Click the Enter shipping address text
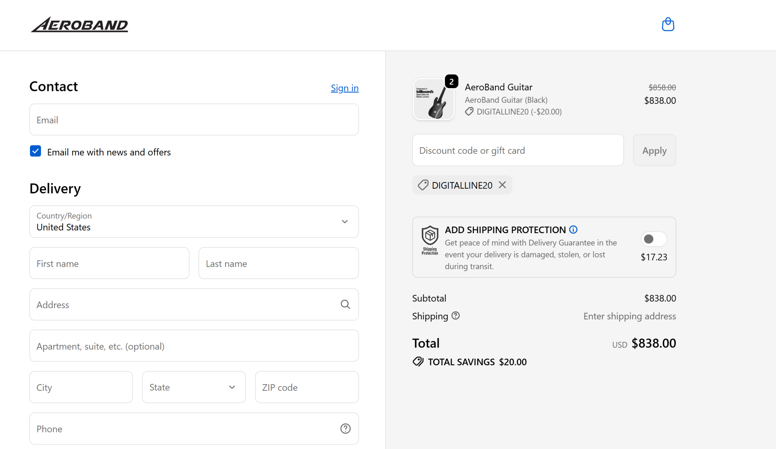The height and width of the screenshot is (449, 776). (630, 316)
